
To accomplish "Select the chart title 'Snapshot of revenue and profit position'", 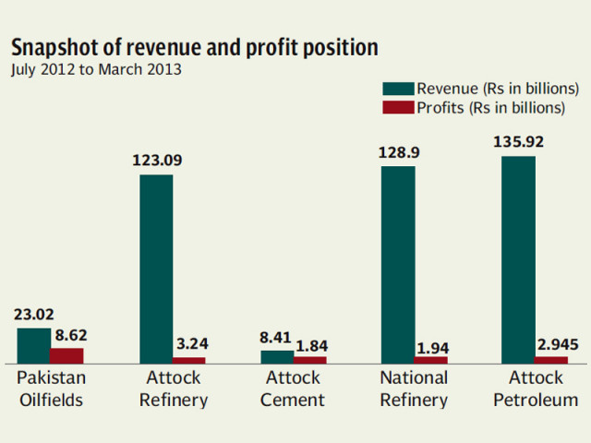I will point(195,48).
